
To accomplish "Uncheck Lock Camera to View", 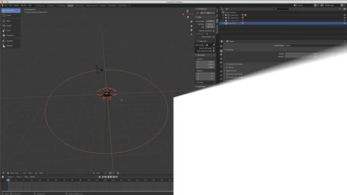I will tap(214, 51).
